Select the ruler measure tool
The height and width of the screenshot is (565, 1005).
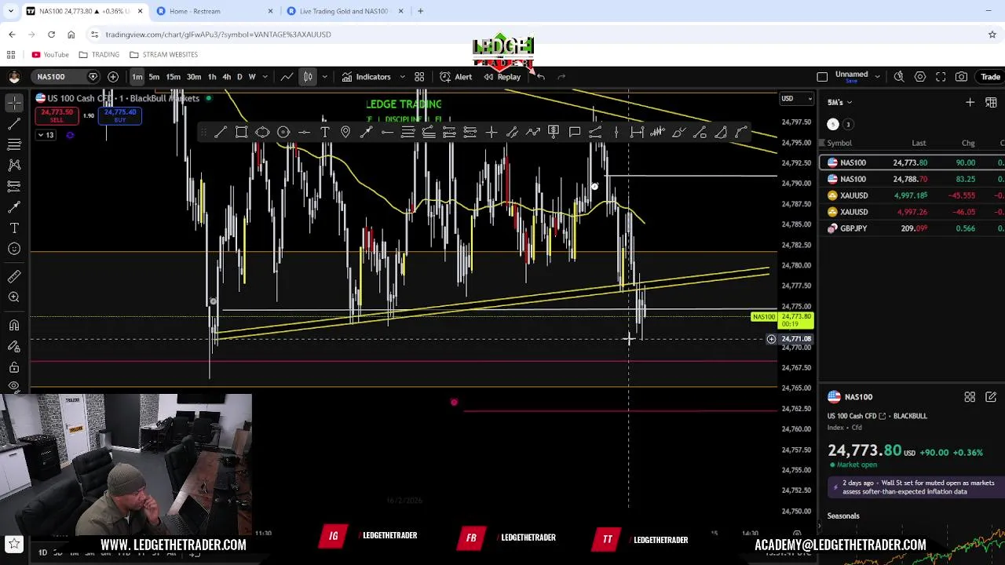click(x=14, y=276)
